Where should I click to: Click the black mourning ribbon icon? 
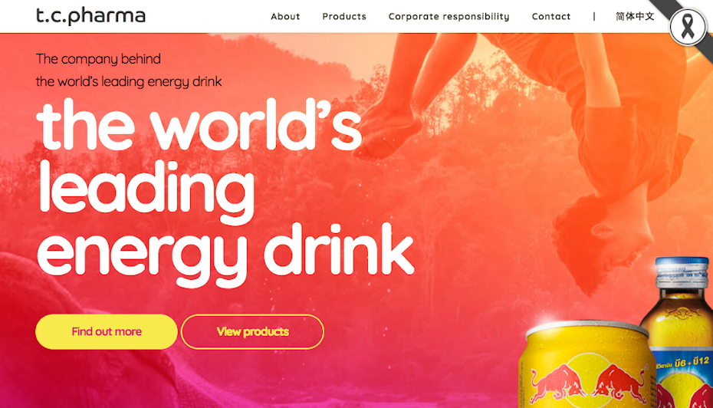(x=688, y=27)
